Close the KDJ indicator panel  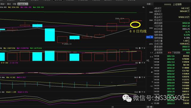pos(144,63)
